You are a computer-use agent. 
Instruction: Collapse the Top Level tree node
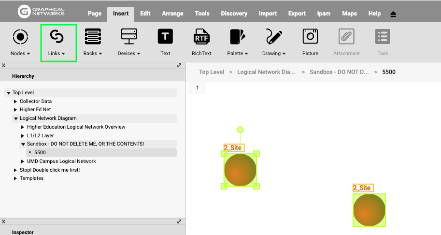coord(9,93)
